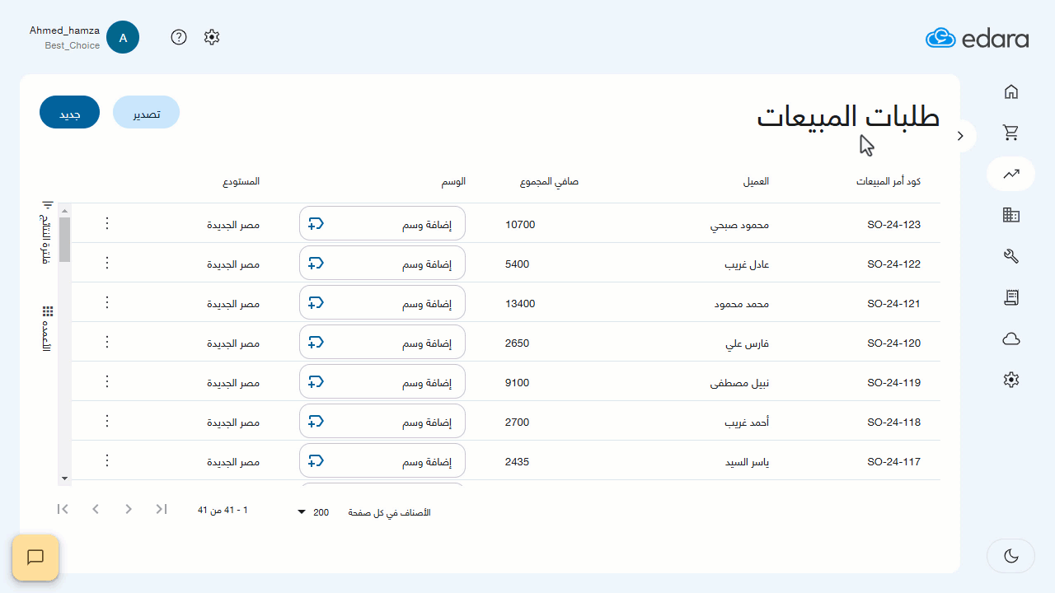Open row actions menu for SO-24-118
Screen dimensions: 1055x593
pos(106,421)
